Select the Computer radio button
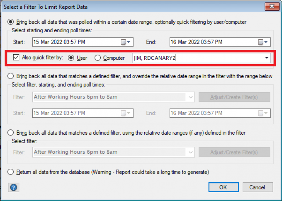This screenshot has width=282, height=201. [98, 58]
